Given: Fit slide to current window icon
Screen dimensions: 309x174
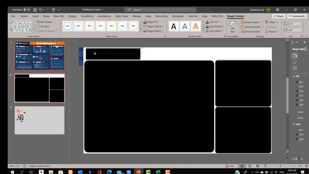Looking at the screenshot, I should click(307, 166).
